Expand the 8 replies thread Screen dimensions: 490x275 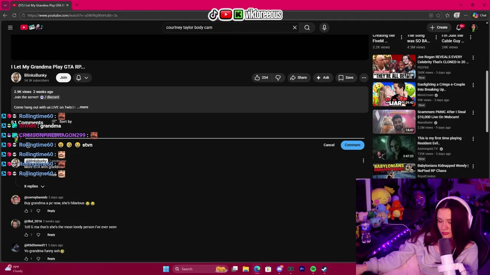pyautogui.click(x=34, y=186)
